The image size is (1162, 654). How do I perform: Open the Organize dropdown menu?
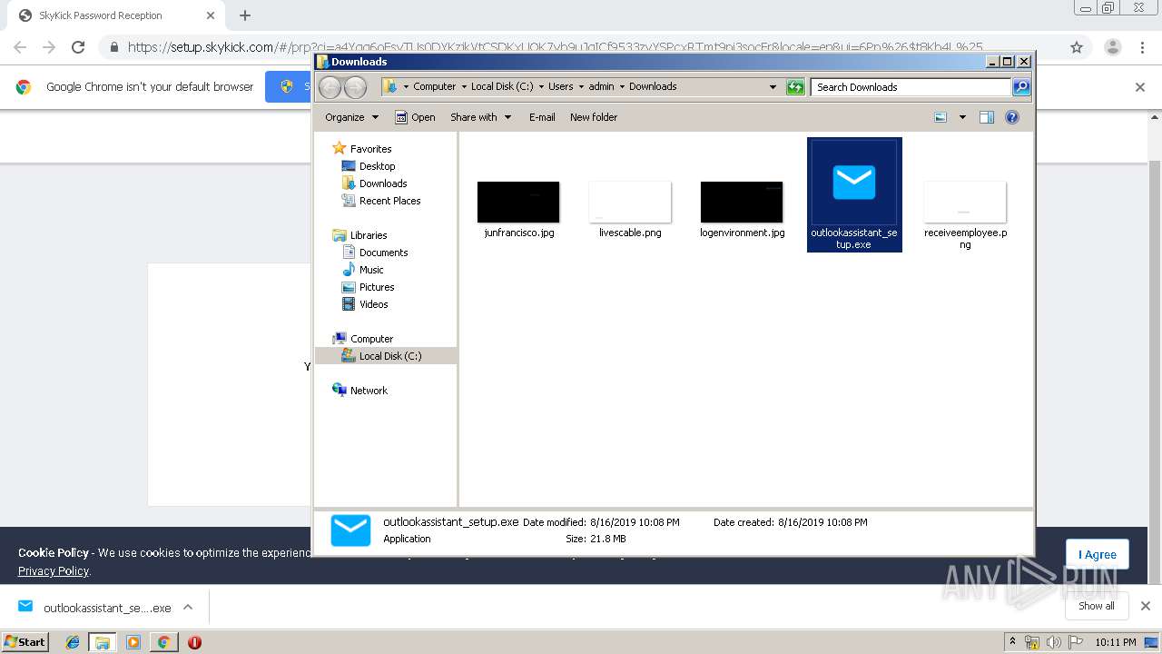coord(351,117)
